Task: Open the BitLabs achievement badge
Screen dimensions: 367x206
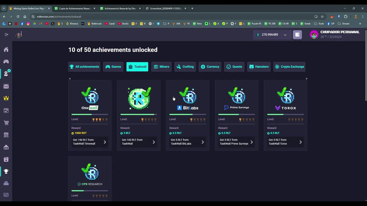Action: pyautogui.click(x=188, y=99)
